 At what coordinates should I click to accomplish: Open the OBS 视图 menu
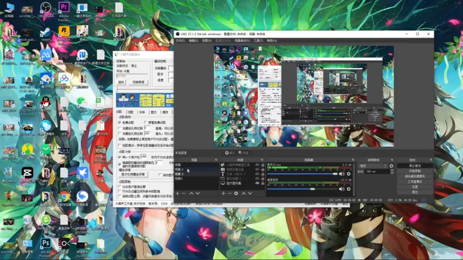click(x=207, y=40)
